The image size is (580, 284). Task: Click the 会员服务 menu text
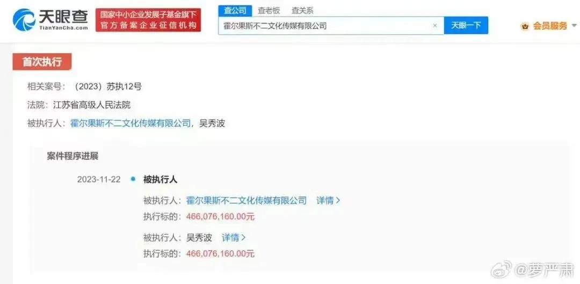tap(550, 26)
